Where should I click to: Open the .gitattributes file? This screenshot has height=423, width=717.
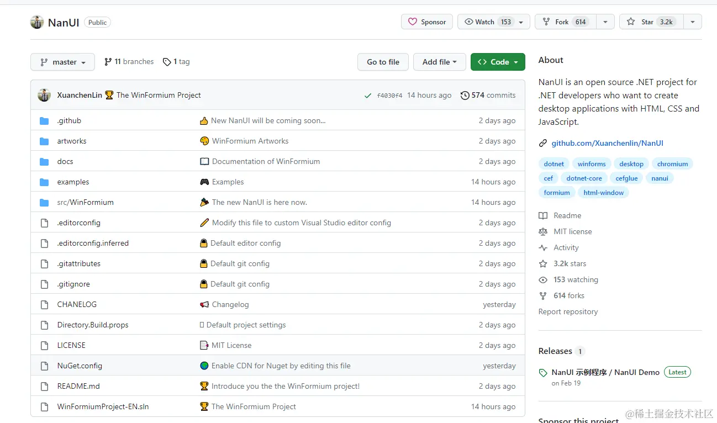79,263
